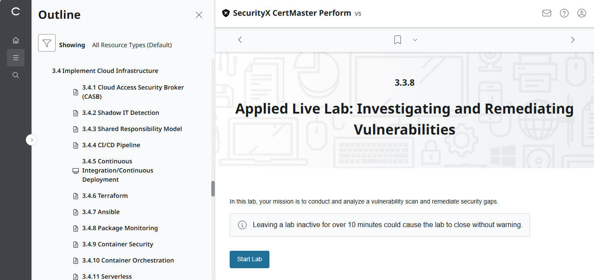Image resolution: width=594 pixels, height=280 pixels.
Task: Open the bookmark dropdown chevron
Action: [415, 39]
